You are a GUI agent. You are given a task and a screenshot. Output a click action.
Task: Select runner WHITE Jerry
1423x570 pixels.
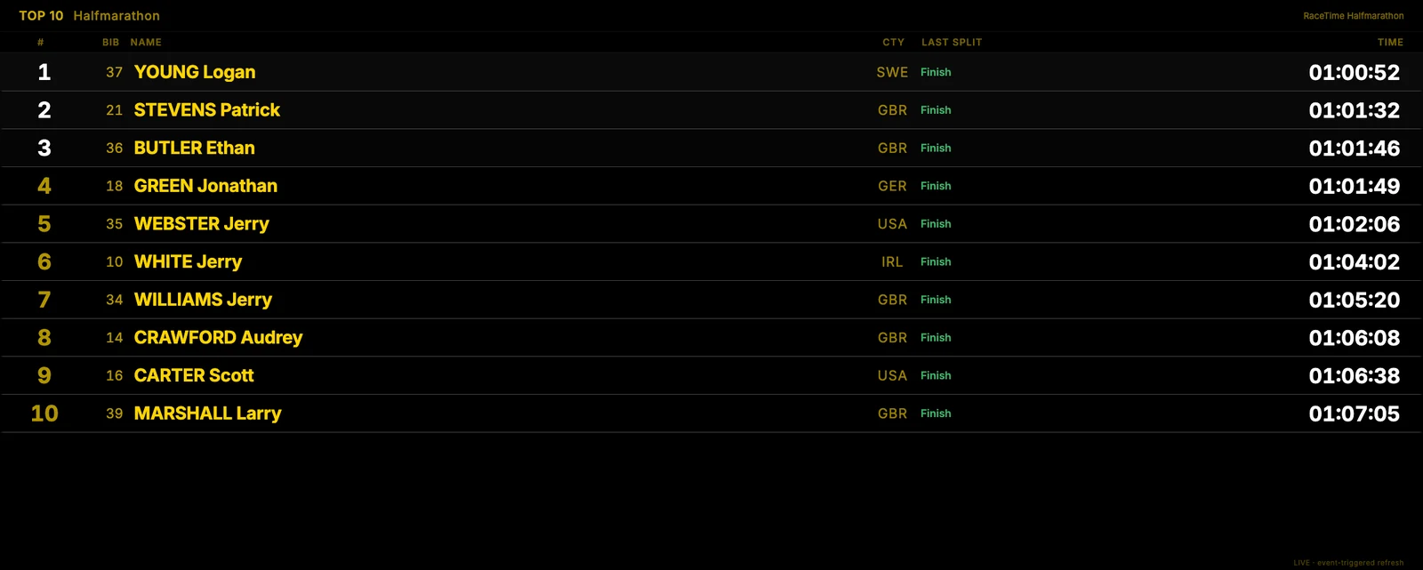coord(188,262)
